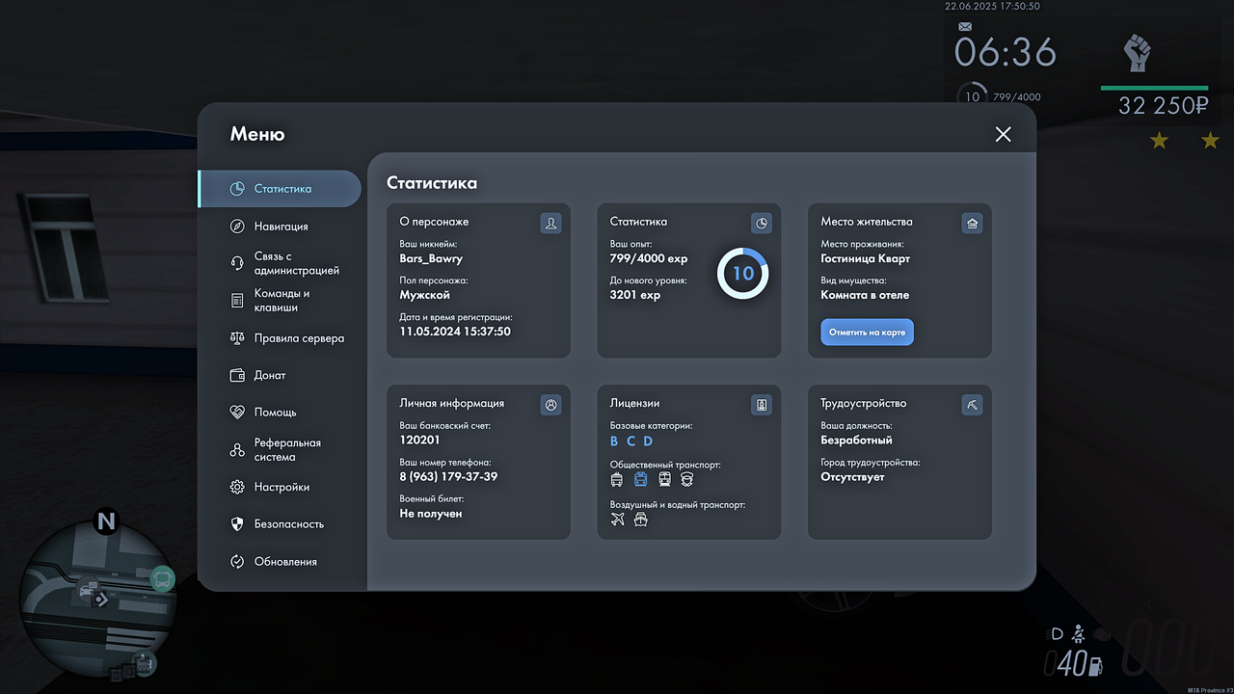The image size is (1234, 694).
Task: Click the checkmark icon for Обновления
Action: (x=237, y=561)
